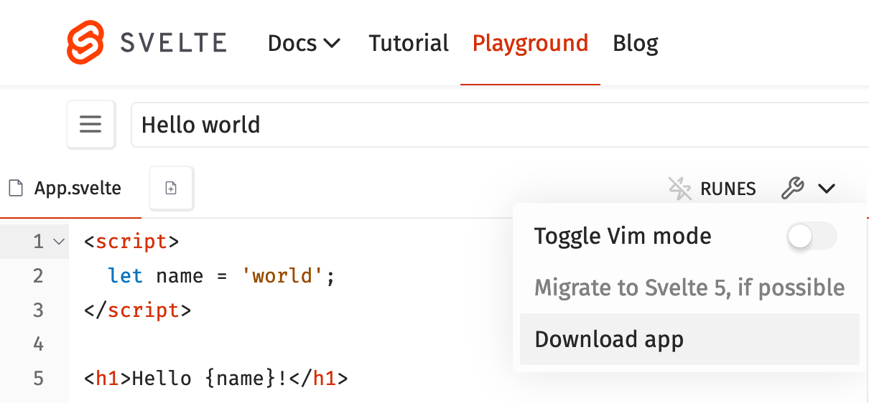This screenshot has width=869, height=403.
Task: Switch to the Playground tab
Action: (530, 44)
